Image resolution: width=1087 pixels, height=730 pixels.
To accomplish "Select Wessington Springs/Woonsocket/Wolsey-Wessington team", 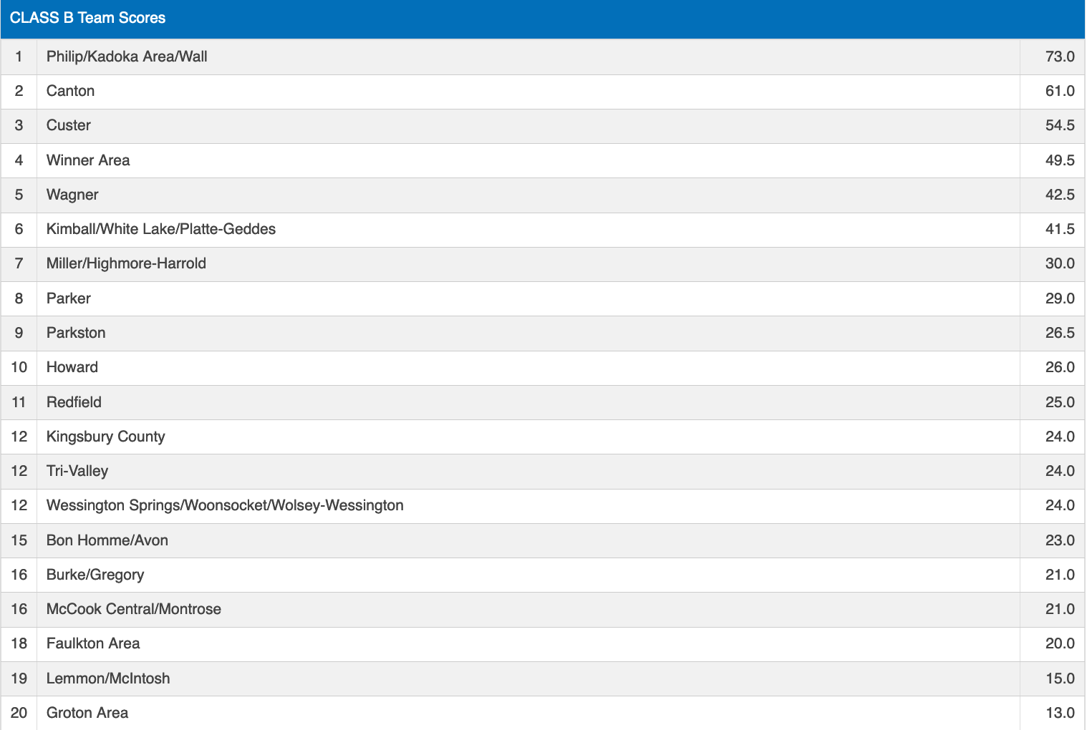I will point(225,505).
